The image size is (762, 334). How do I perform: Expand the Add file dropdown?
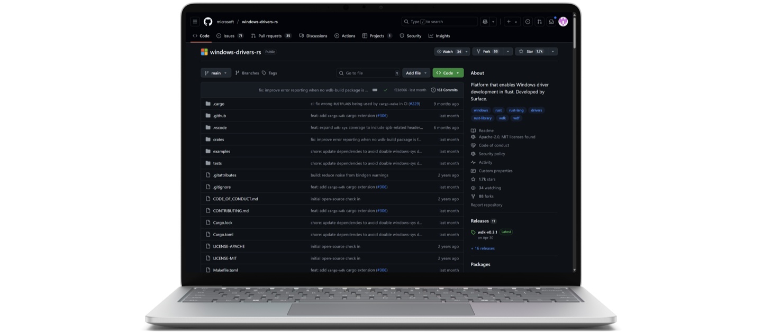pyautogui.click(x=416, y=73)
